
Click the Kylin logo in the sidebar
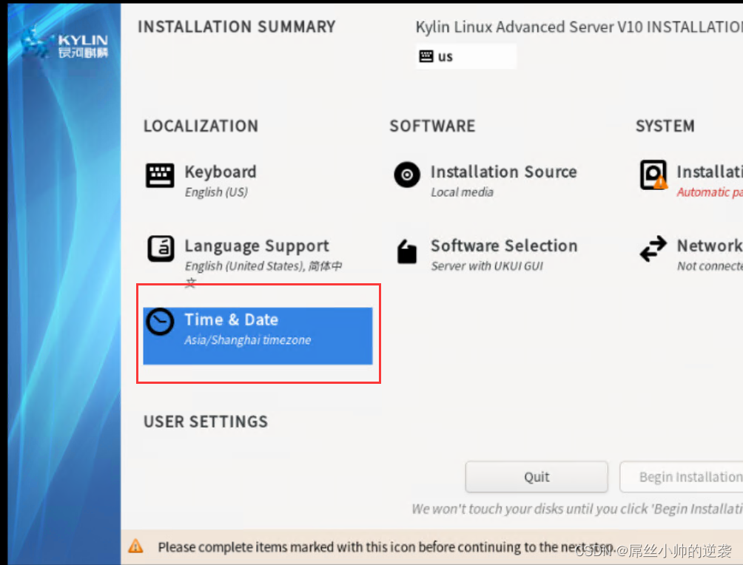coord(65,43)
